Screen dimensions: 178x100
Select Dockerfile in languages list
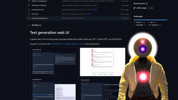[x=139, y=25]
